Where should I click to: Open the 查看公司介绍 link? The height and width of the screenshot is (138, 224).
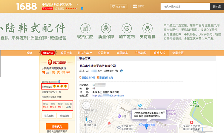pos(88,78)
